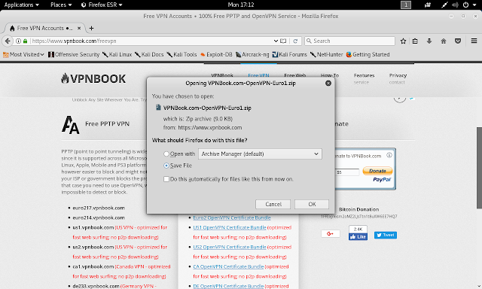Bookmark this page with star icon
The width and height of the screenshot is (482, 289).
click(x=403, y=41)
